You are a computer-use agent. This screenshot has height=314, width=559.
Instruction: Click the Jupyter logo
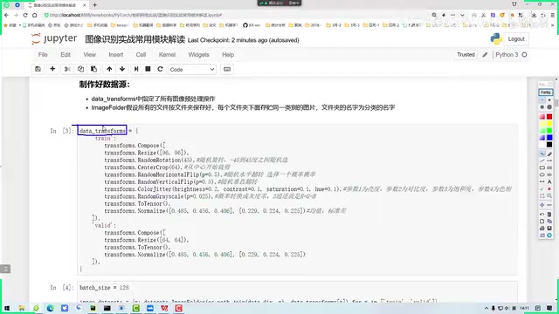point(54,38)
